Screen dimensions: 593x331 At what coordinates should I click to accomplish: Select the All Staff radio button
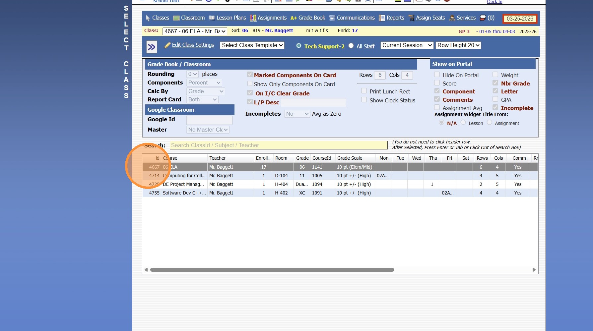pyautogui.click(x=351, y=46)
